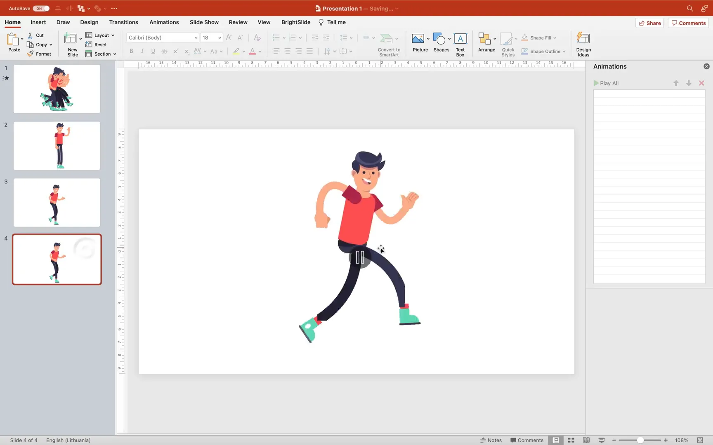Toggle the Notes pane
Viewport: 713px width, 445px height.
[491, 440]
